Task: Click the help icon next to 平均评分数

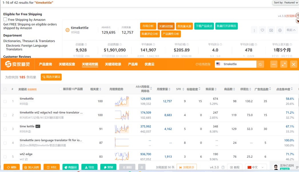Action: click(256, 44)
